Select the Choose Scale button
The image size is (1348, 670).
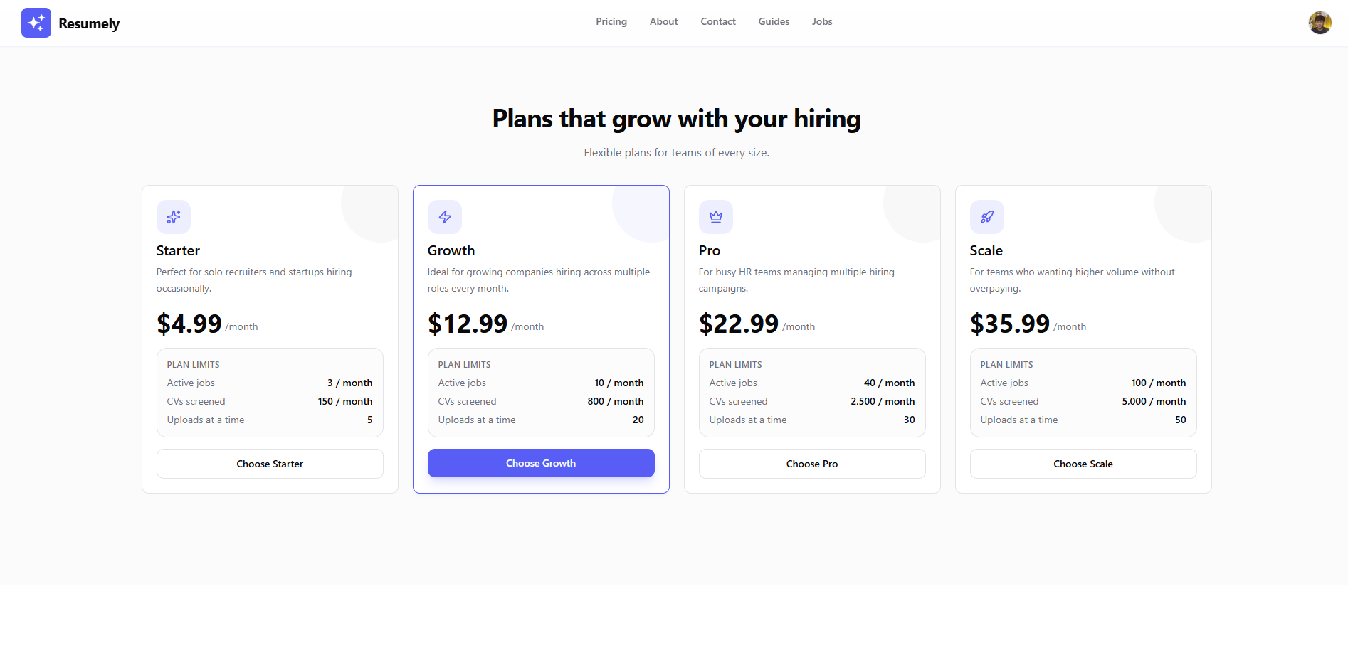[1083, 464]
